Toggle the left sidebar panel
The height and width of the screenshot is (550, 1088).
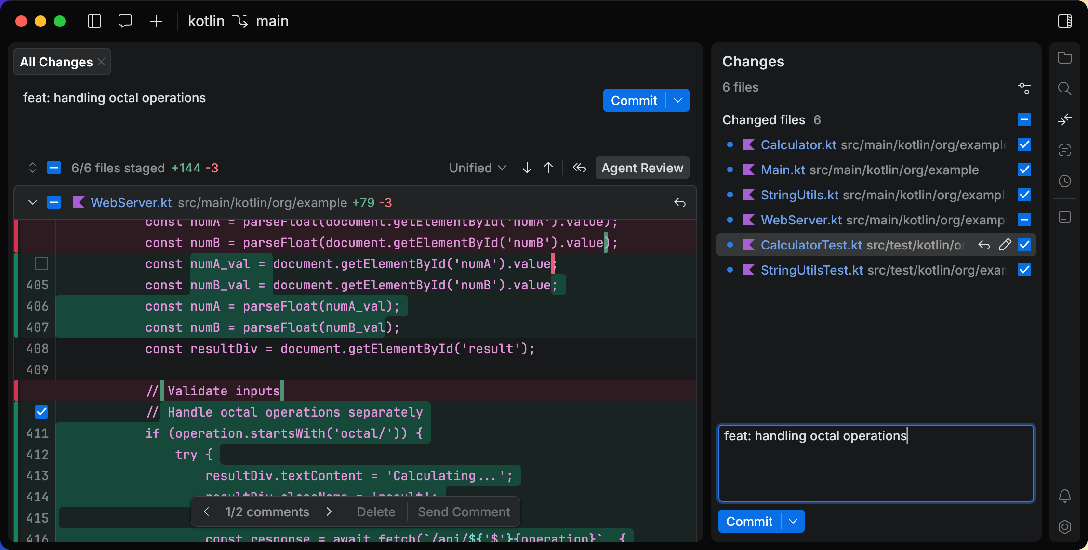[x=94, y=21]
